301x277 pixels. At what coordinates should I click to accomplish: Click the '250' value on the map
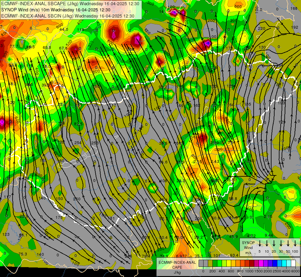77,199
